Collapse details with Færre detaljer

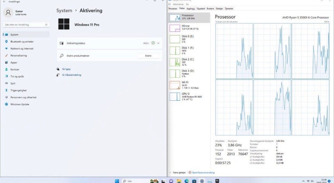point(177,173)
